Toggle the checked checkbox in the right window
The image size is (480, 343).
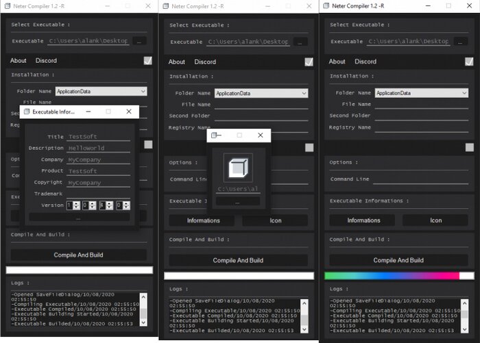469,61
